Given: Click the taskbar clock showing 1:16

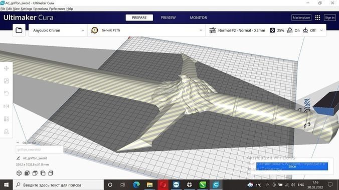Looking at the screenshot, I should (315, 182).
